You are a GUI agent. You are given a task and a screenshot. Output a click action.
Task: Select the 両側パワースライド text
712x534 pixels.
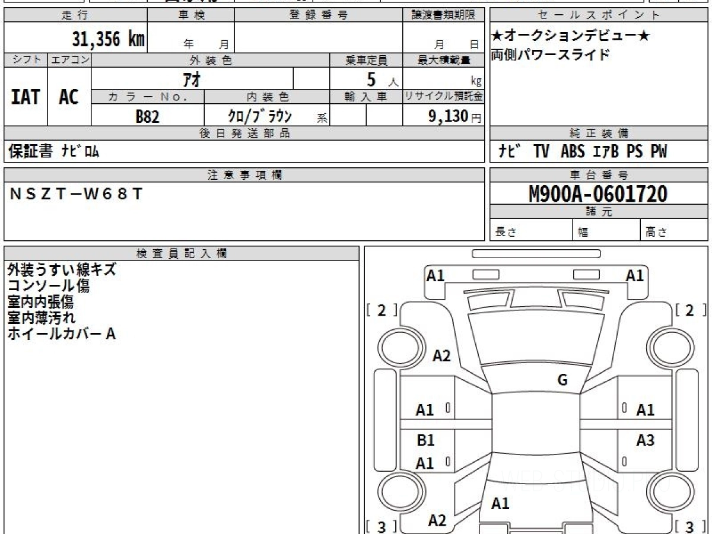(550, 55)
